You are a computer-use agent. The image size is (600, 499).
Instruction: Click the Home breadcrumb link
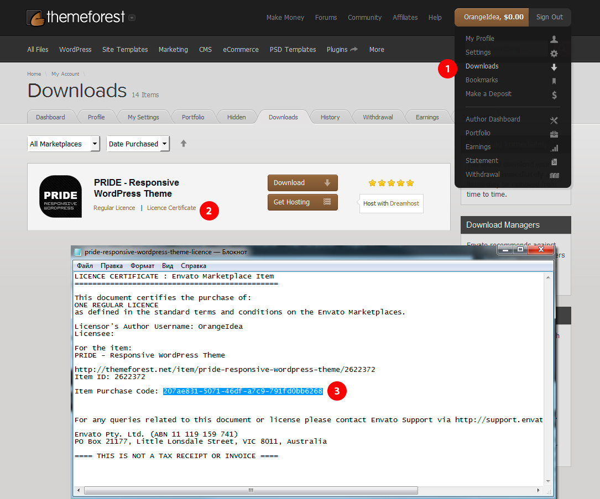tap(34, 74)
